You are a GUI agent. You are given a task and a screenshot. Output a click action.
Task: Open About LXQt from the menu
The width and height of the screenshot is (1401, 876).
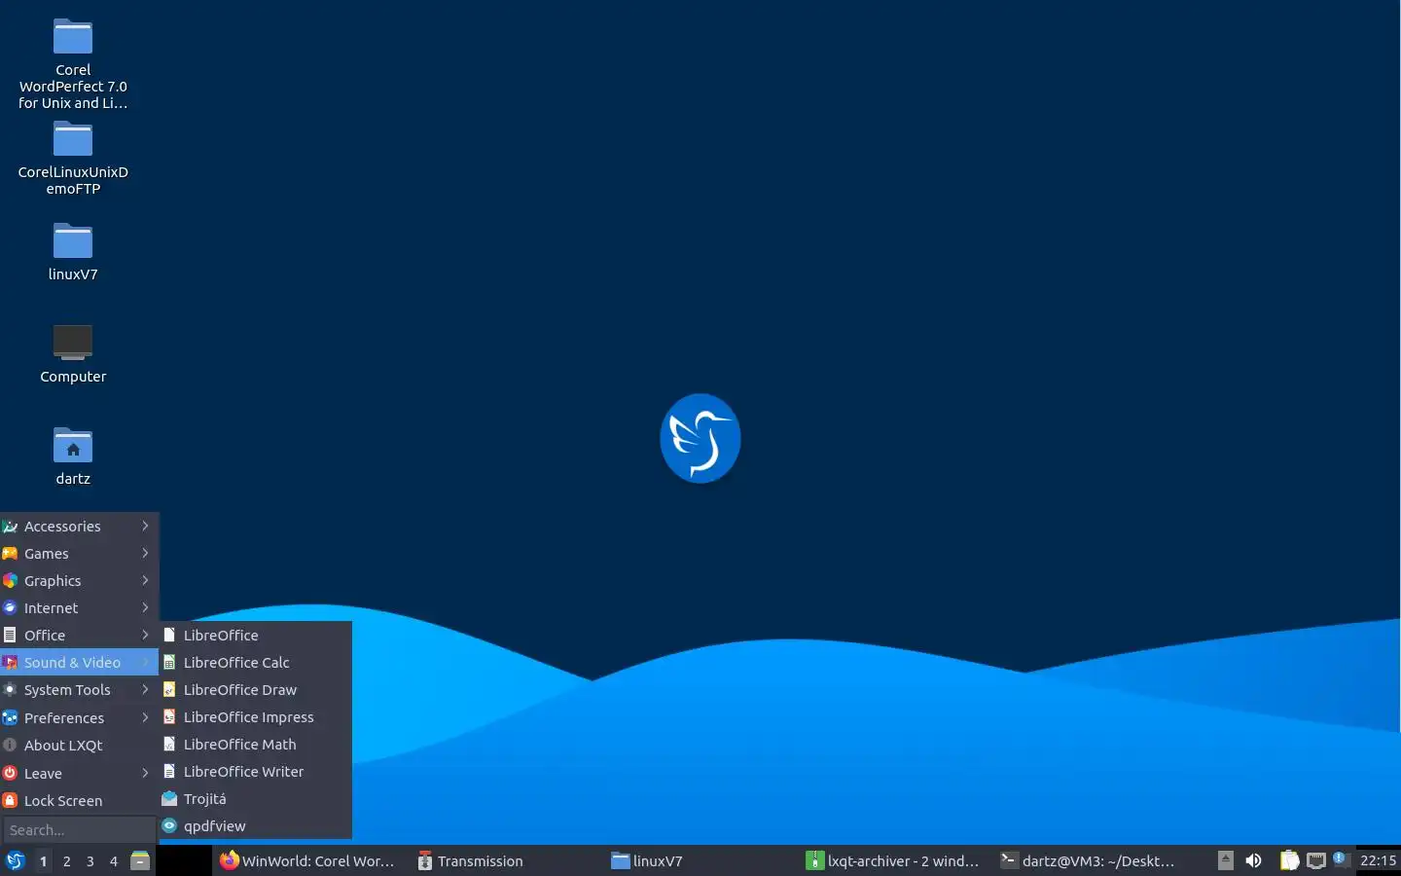[x=79, y=745]
